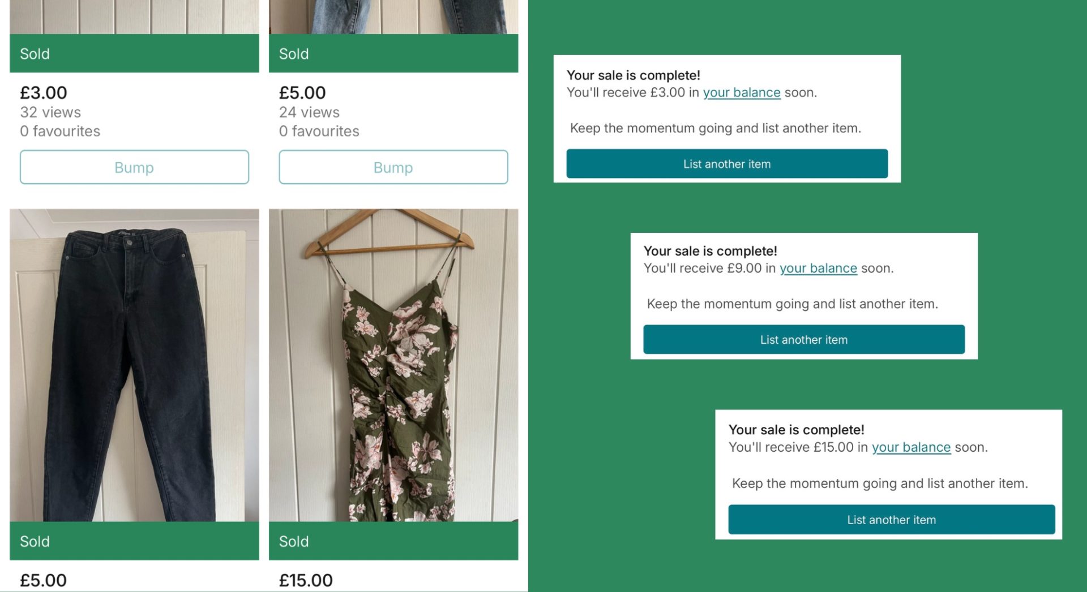Click the Your sale is complete heading
The image size is (1087, 592).
coord(633,75)
